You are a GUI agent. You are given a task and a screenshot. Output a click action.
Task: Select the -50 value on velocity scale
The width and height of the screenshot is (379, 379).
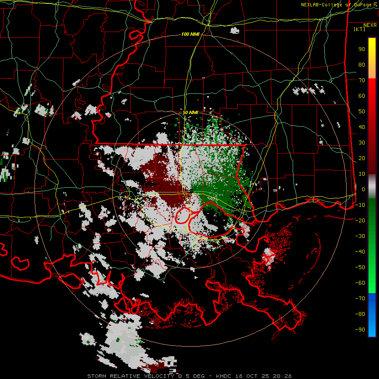click(x=360, y=267)
